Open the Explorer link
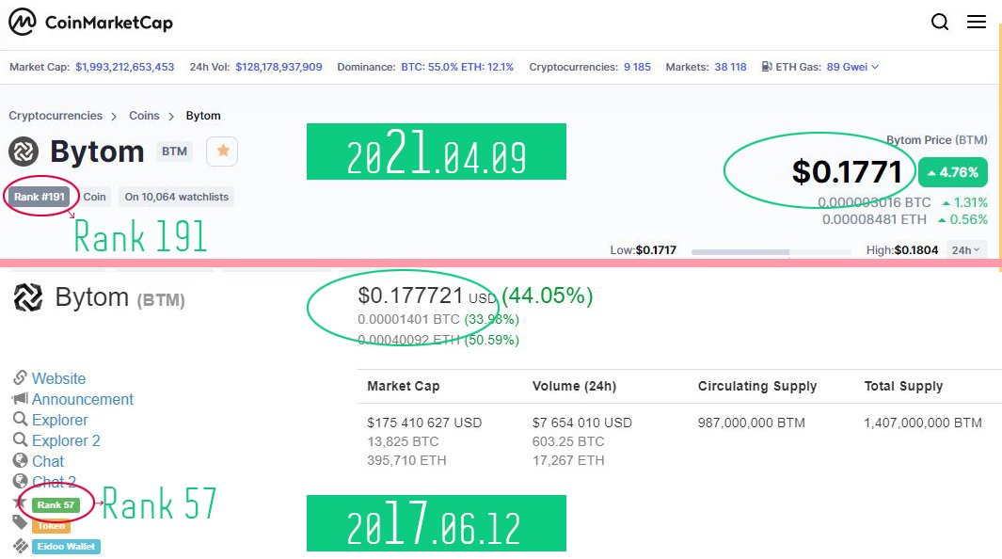Screen dimensions: 1002x559 60,420
